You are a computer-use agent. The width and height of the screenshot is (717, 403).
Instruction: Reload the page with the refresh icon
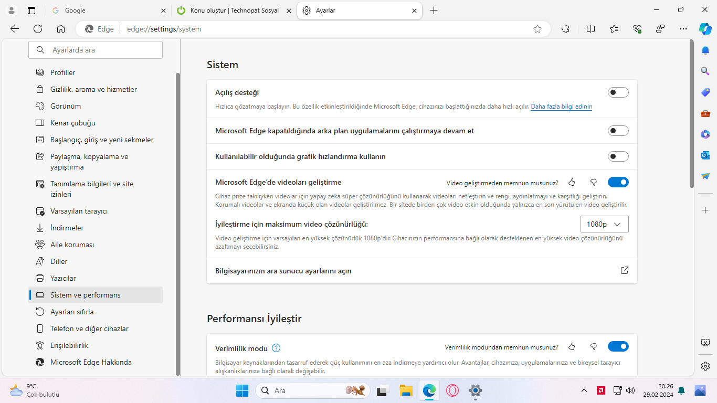[x=38, y=29]
